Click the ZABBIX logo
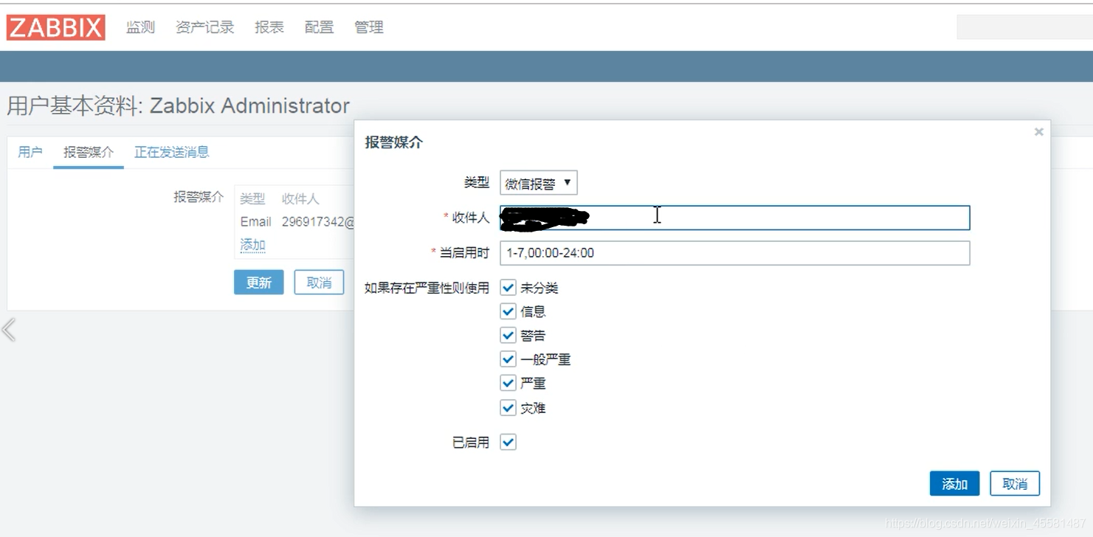The image size is (1093, 537). tap(56, 27)
